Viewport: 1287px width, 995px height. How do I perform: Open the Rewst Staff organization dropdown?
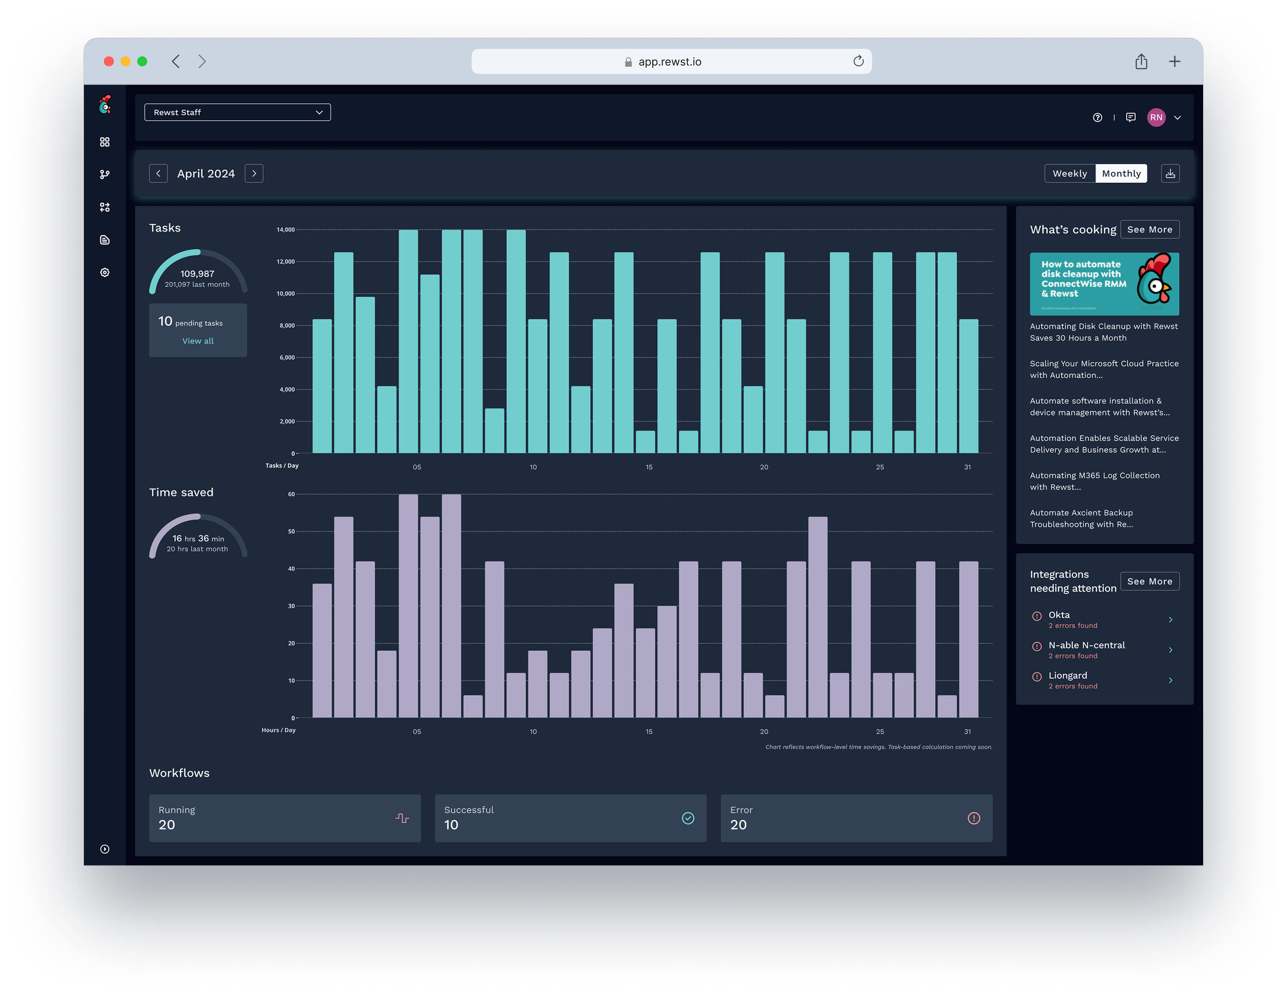[x=237, y=113]
